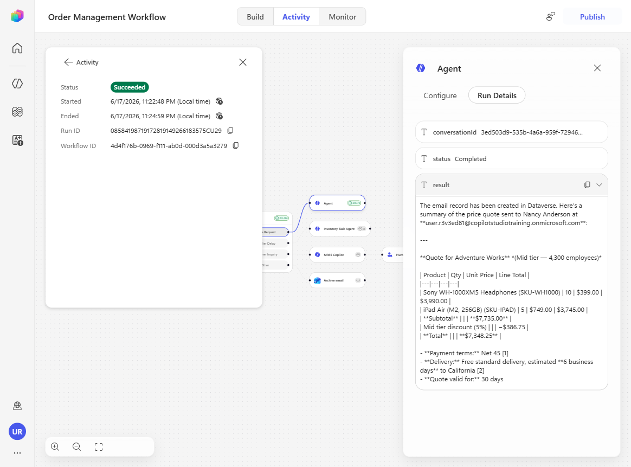Select the Run Details tab
Screen dimensions: 631x467
[x=497, y=95]
